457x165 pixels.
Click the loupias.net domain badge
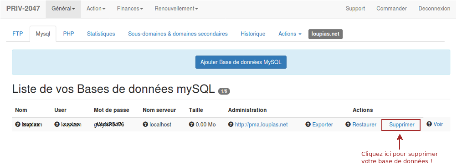[326, 34]
